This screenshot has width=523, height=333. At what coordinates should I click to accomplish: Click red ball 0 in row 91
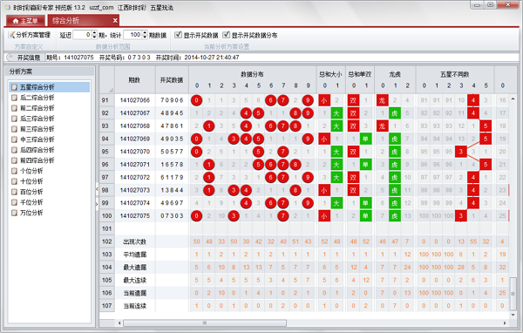tap(197, 100)
